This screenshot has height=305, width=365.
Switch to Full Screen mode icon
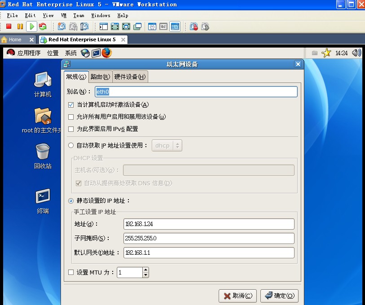pyautogui.click(x=126, y=26)
